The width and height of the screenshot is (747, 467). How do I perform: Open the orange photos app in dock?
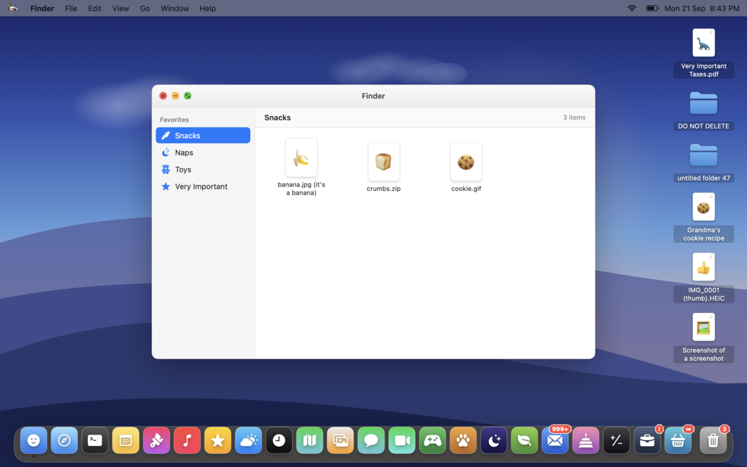pyautogui.click(x=341, y=441)
